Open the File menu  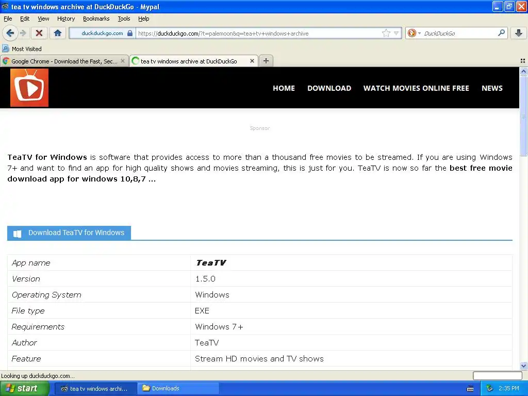[x=8, y=19]
